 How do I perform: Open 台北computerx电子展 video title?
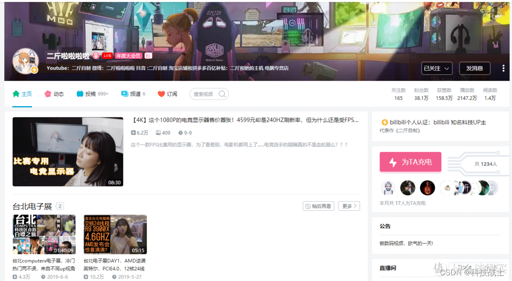(44, 265)
